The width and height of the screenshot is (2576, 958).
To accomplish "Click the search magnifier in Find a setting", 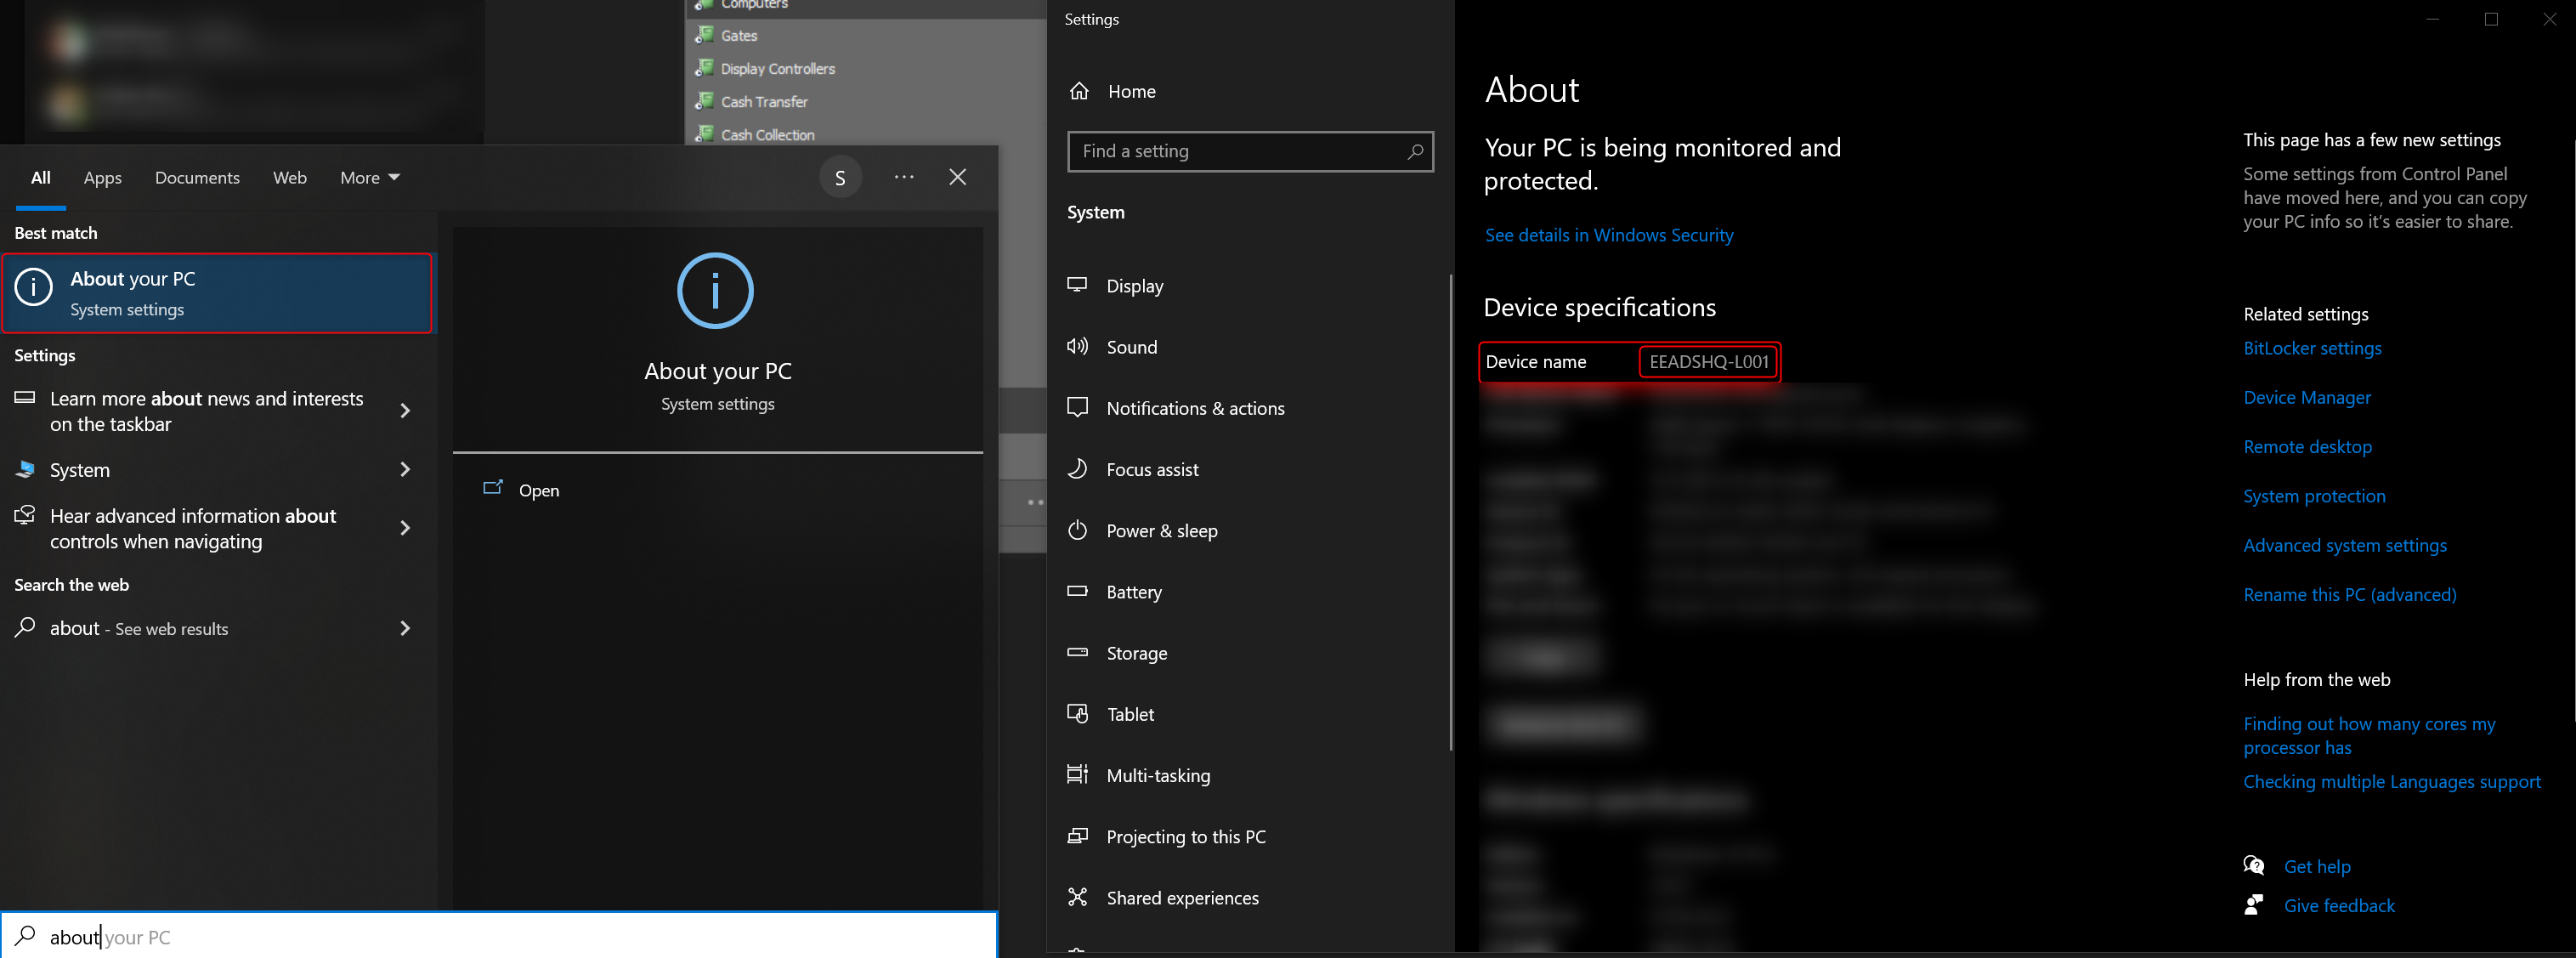I will pyautogui.click(x=1414, y=151).
